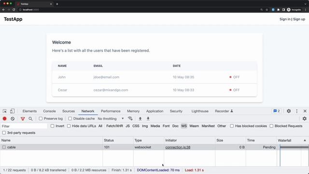Viewport: 309px width, 174px height.
Task: Switch to the Console tab
Action: click(x=49, y=111)
